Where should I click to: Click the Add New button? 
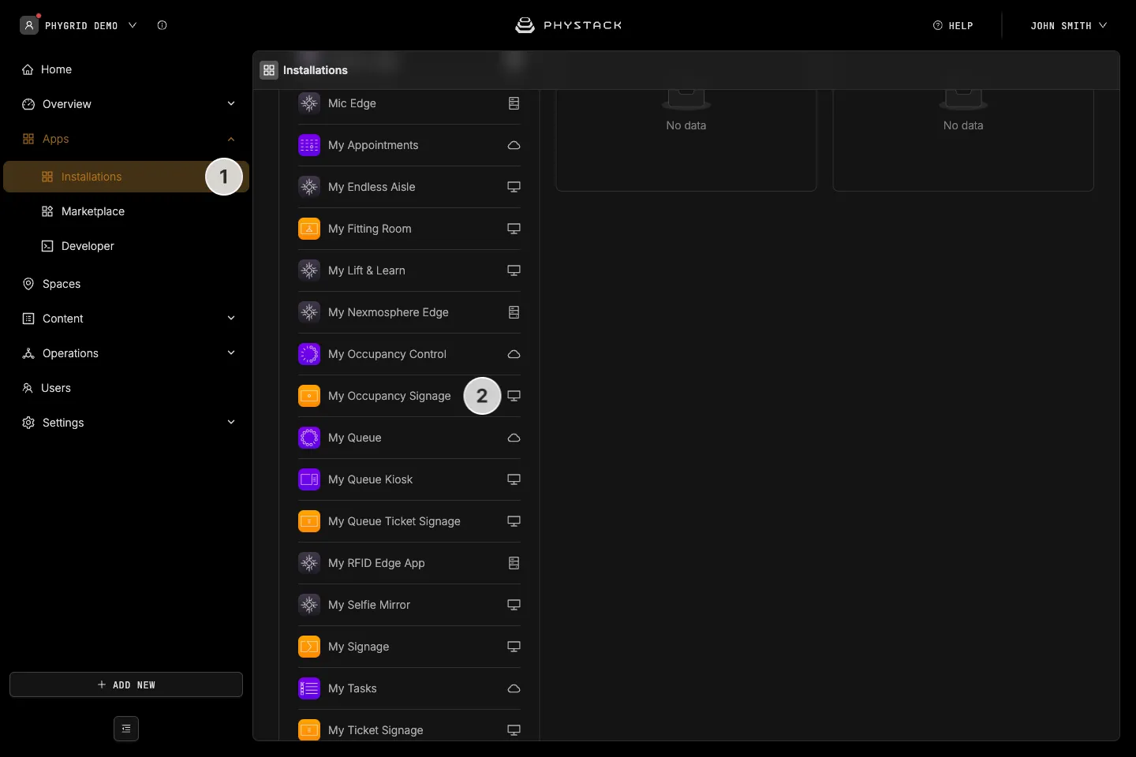pyautogui.click(x=126, y=684)
